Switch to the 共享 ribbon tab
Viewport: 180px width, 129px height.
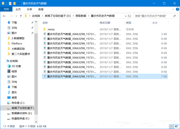pyautogui.click(x=29, y=9)
